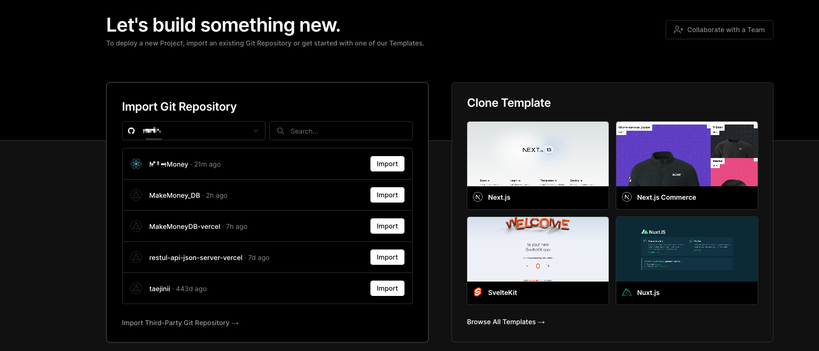Image resolution: width=819 pixels, height=351 pixels.
Task: Click the add-user icon in Collaborate button
Action: pos(678,30)
